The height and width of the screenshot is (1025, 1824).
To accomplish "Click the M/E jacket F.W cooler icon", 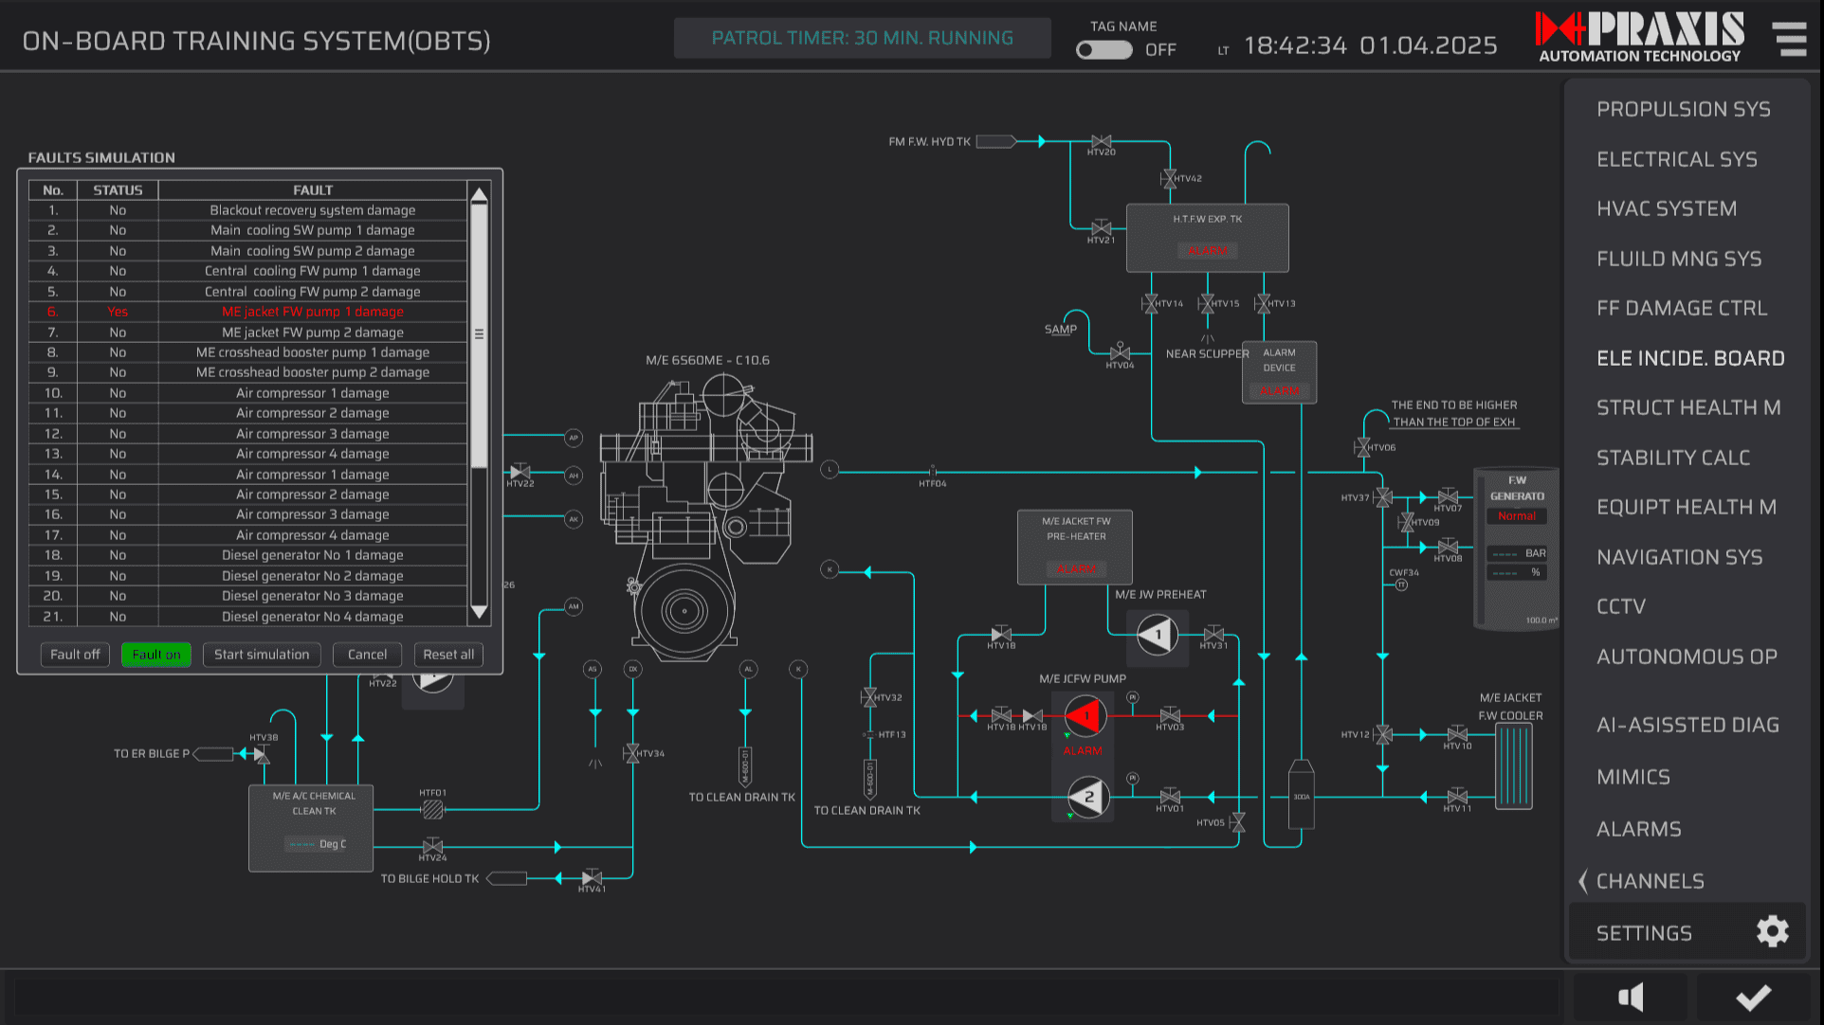I will (x=1513, y=765).
